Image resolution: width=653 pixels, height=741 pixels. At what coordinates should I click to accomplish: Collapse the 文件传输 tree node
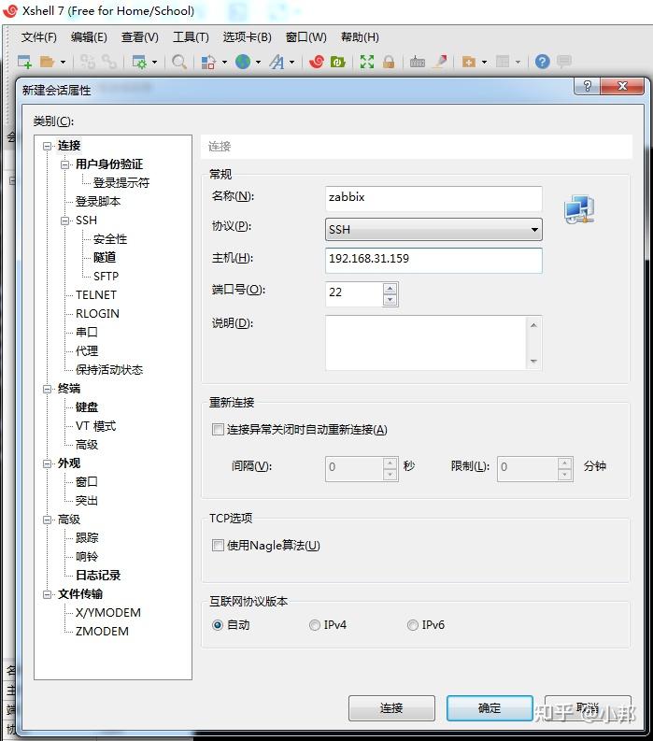point(47,594)
